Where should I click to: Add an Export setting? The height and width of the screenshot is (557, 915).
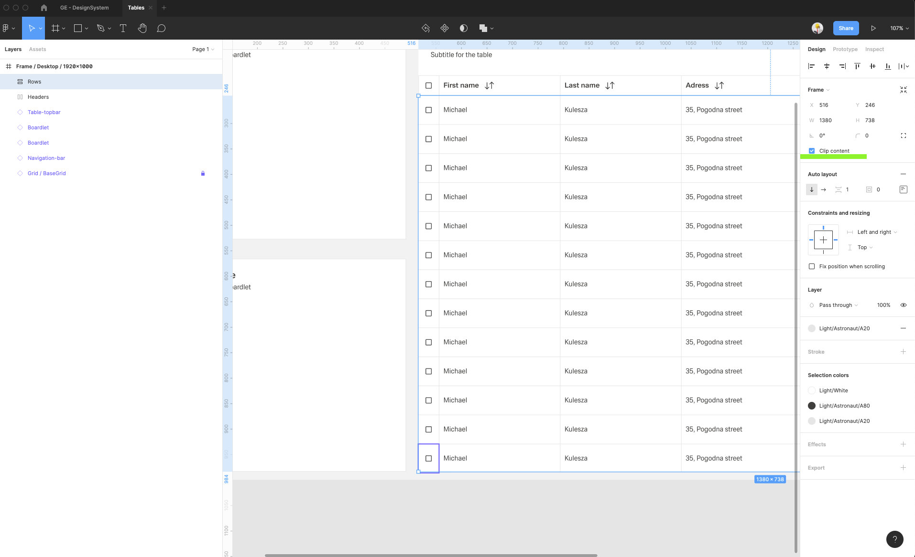coord(903,468)
